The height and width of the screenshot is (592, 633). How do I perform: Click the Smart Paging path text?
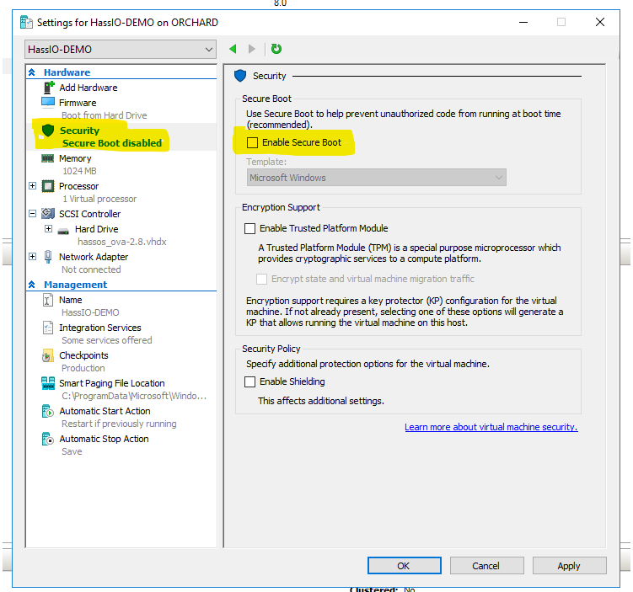click(x=134, y=396)
